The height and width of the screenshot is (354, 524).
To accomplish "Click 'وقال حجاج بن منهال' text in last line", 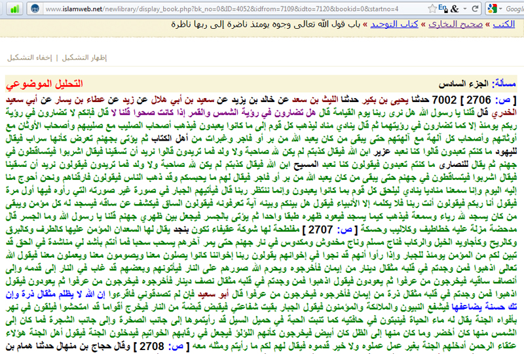I will point(94,346).
